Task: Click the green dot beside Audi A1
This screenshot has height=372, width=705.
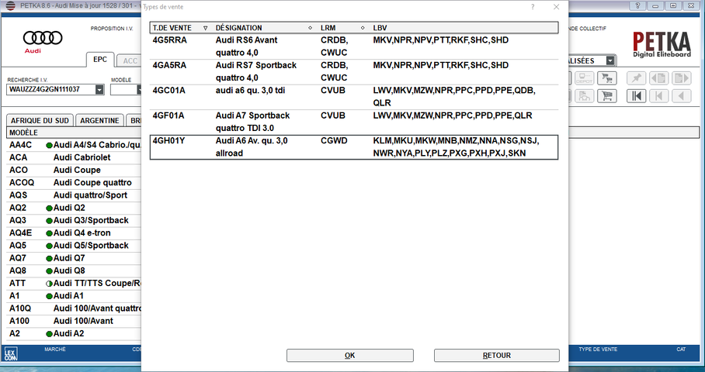Action: coord(49,296)
